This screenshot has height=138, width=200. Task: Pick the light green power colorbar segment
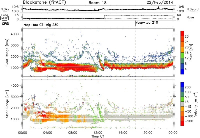[182, 55]
